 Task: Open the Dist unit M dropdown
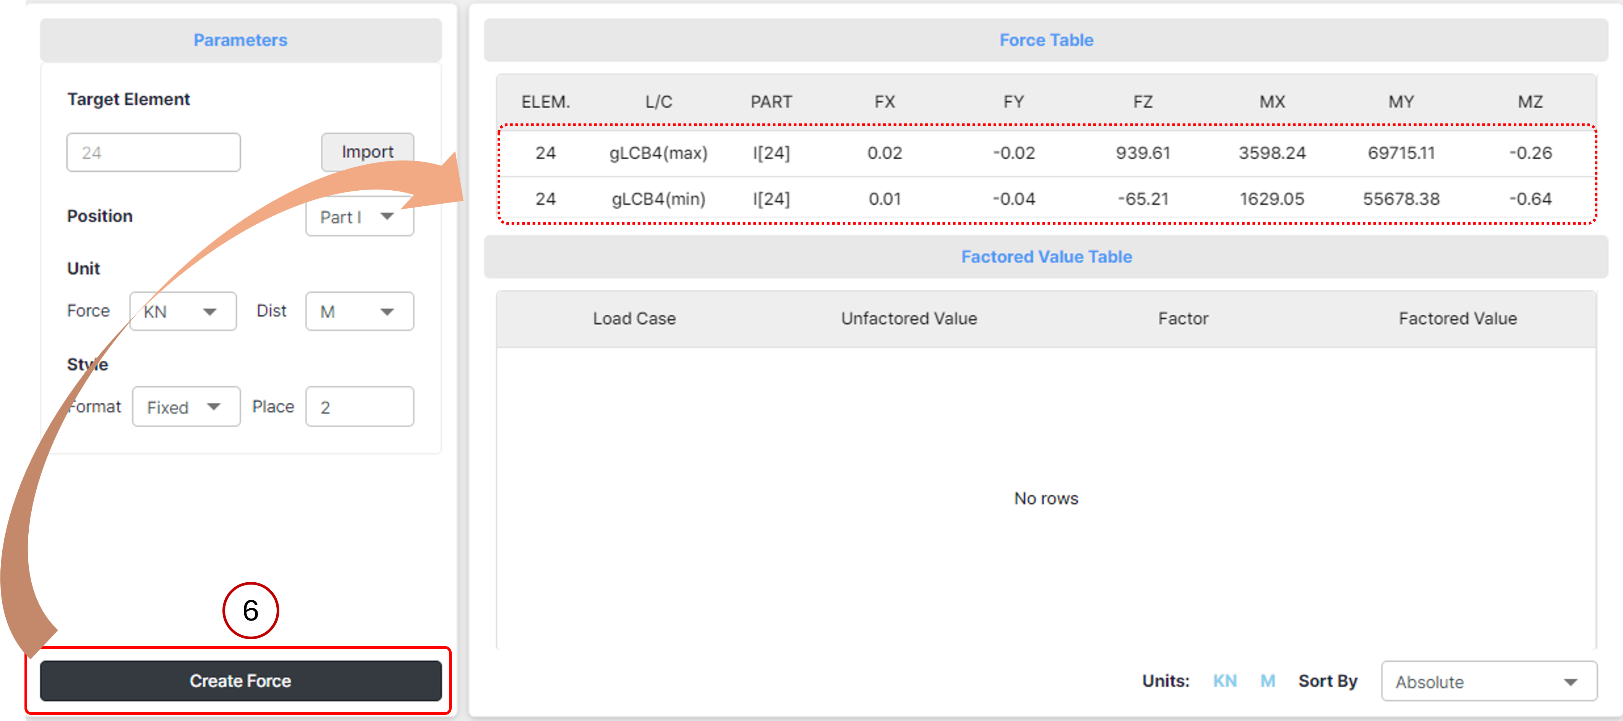pyautogui.click(x=359, y=311)
